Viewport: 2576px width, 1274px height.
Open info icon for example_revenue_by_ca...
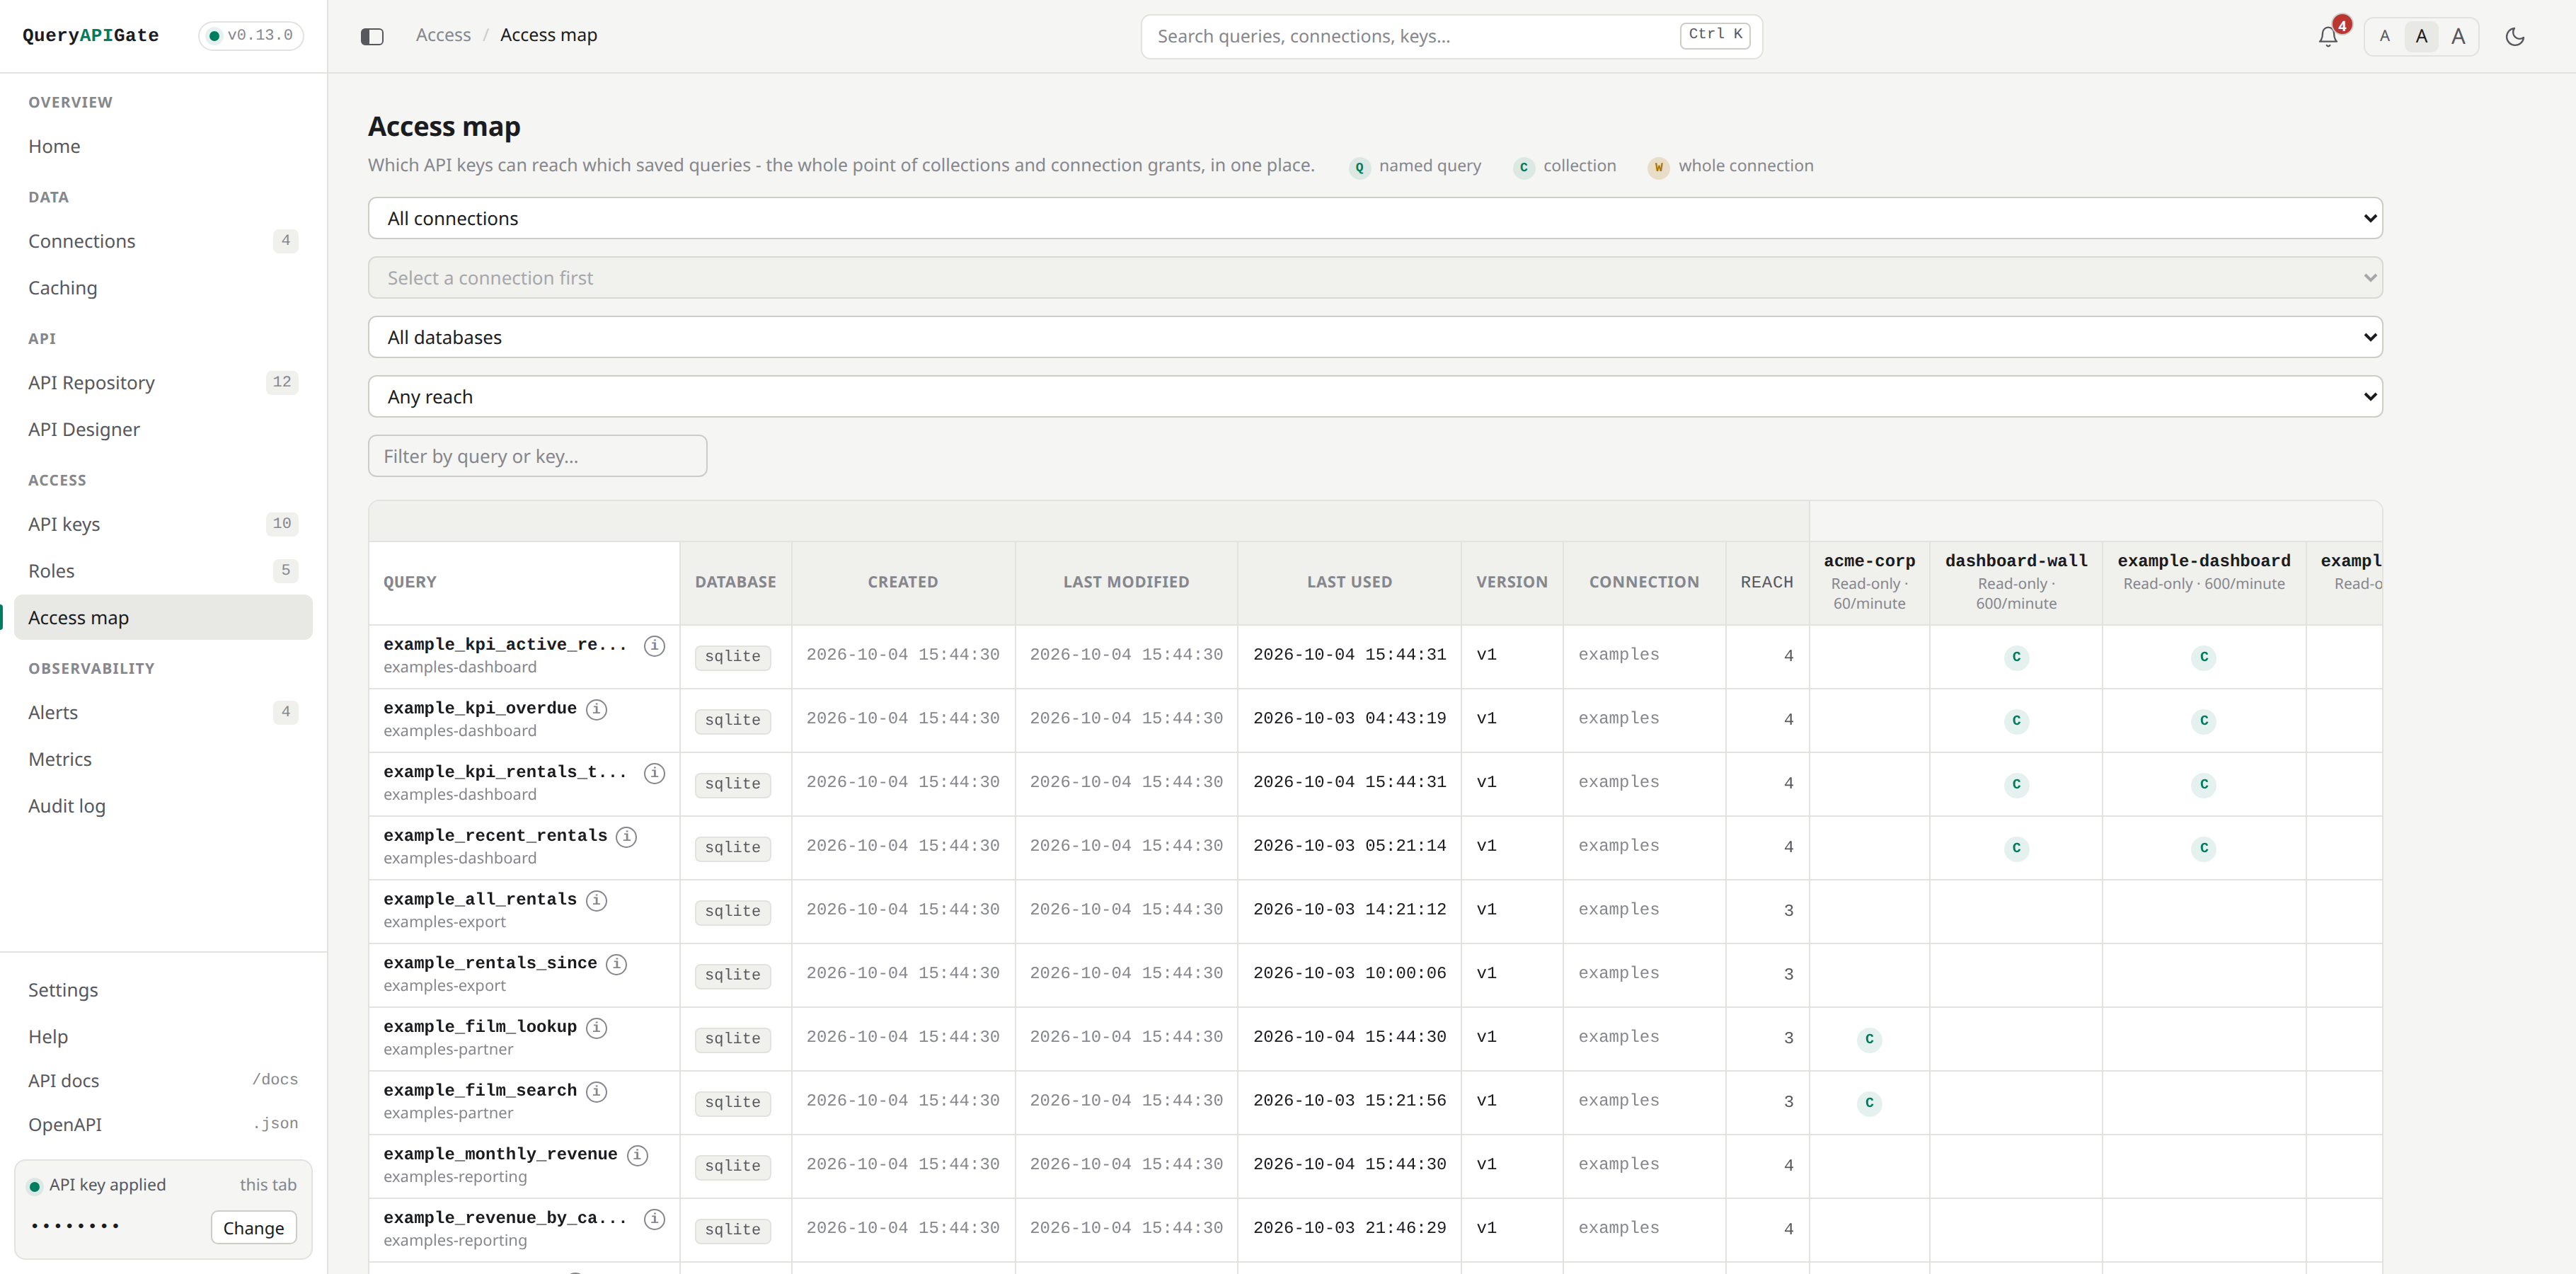[x=654, y=1218]
